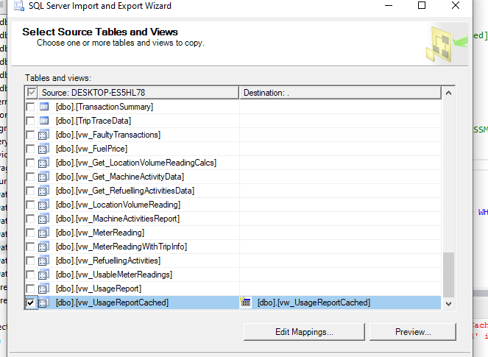Select the [dbo].[vw_FaultyTransactions] row text
Image resolution: width=488 pixels, height=357 pixels.
(108, 135)
